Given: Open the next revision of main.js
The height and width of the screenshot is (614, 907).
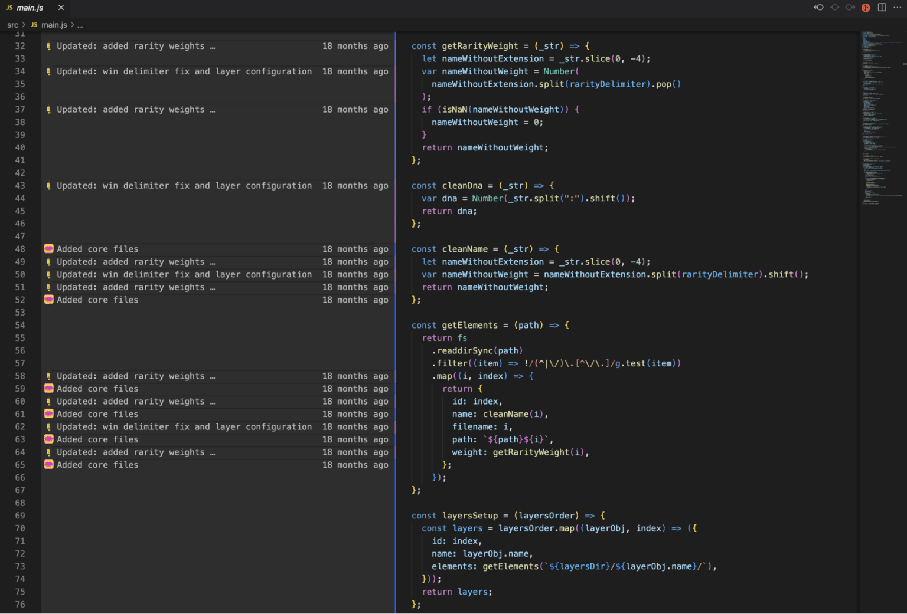Looking at the screenshot, I should pos(850,8).
